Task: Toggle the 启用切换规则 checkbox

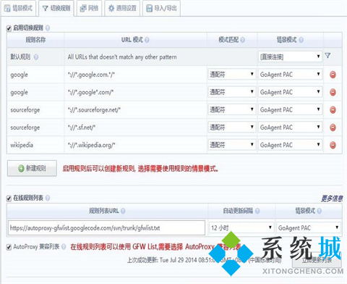Action: tap(9, 28)
